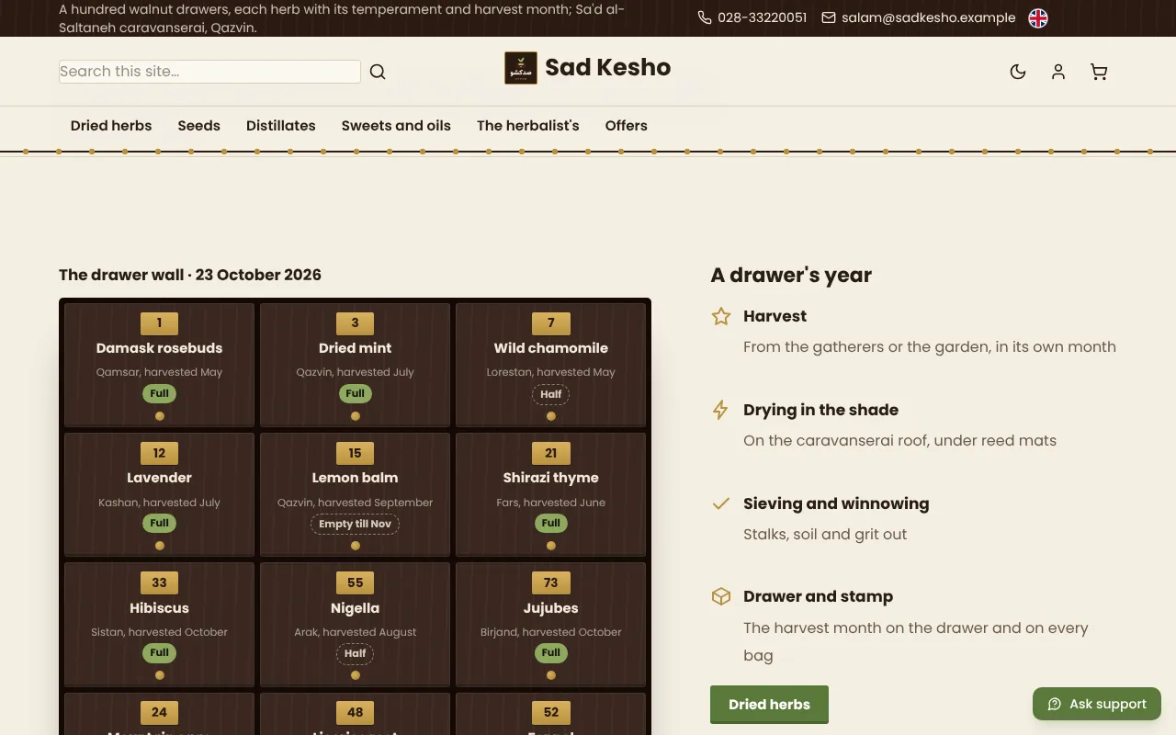Open drawer 33 Hibiscus
The image size is (1176, 735).
(x=159, y=625)
